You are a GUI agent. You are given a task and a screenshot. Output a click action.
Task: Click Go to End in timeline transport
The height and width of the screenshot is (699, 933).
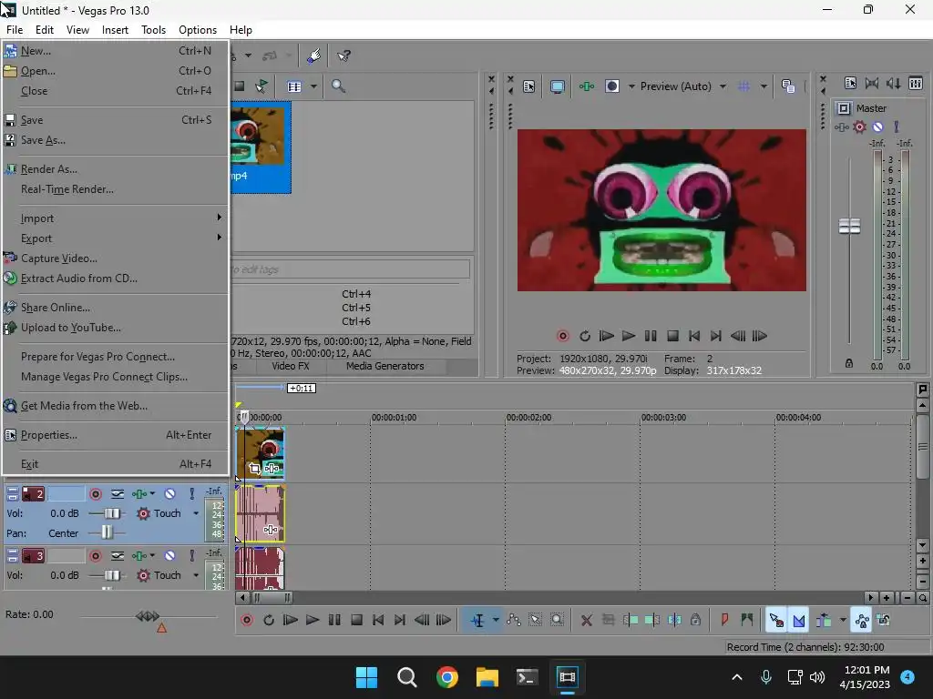tap(400, 620)
